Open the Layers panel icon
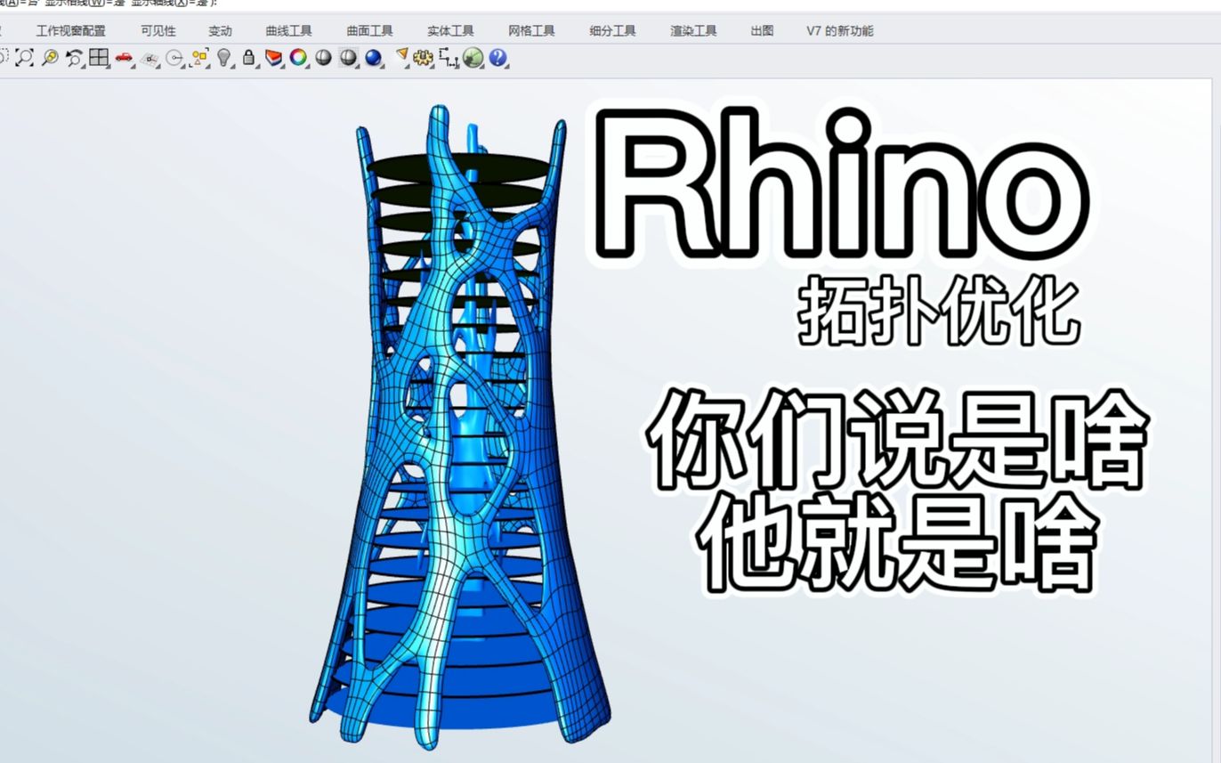The height and width of the screenshot is (763, 1221). 274,58
